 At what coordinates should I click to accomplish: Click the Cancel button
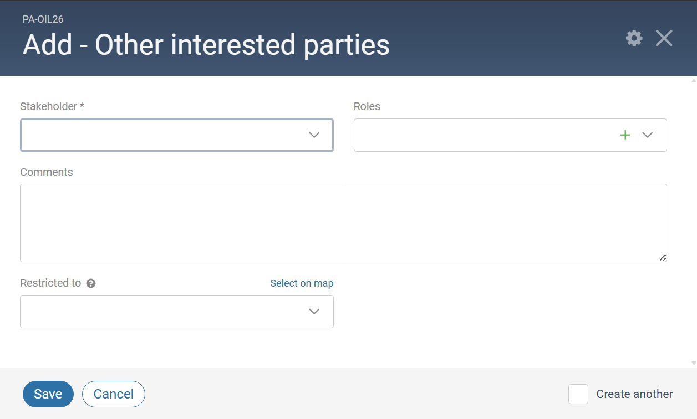point(114,394)
